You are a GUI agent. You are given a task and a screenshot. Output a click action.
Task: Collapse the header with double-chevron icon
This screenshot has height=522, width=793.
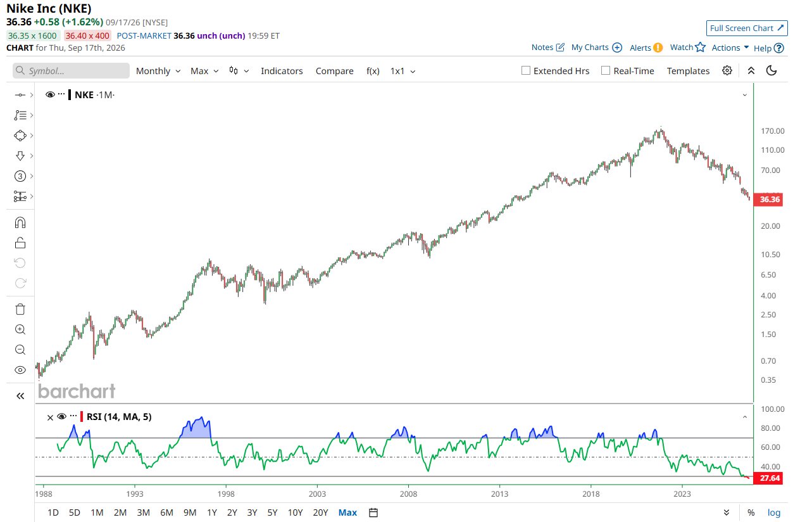(751, 70)
